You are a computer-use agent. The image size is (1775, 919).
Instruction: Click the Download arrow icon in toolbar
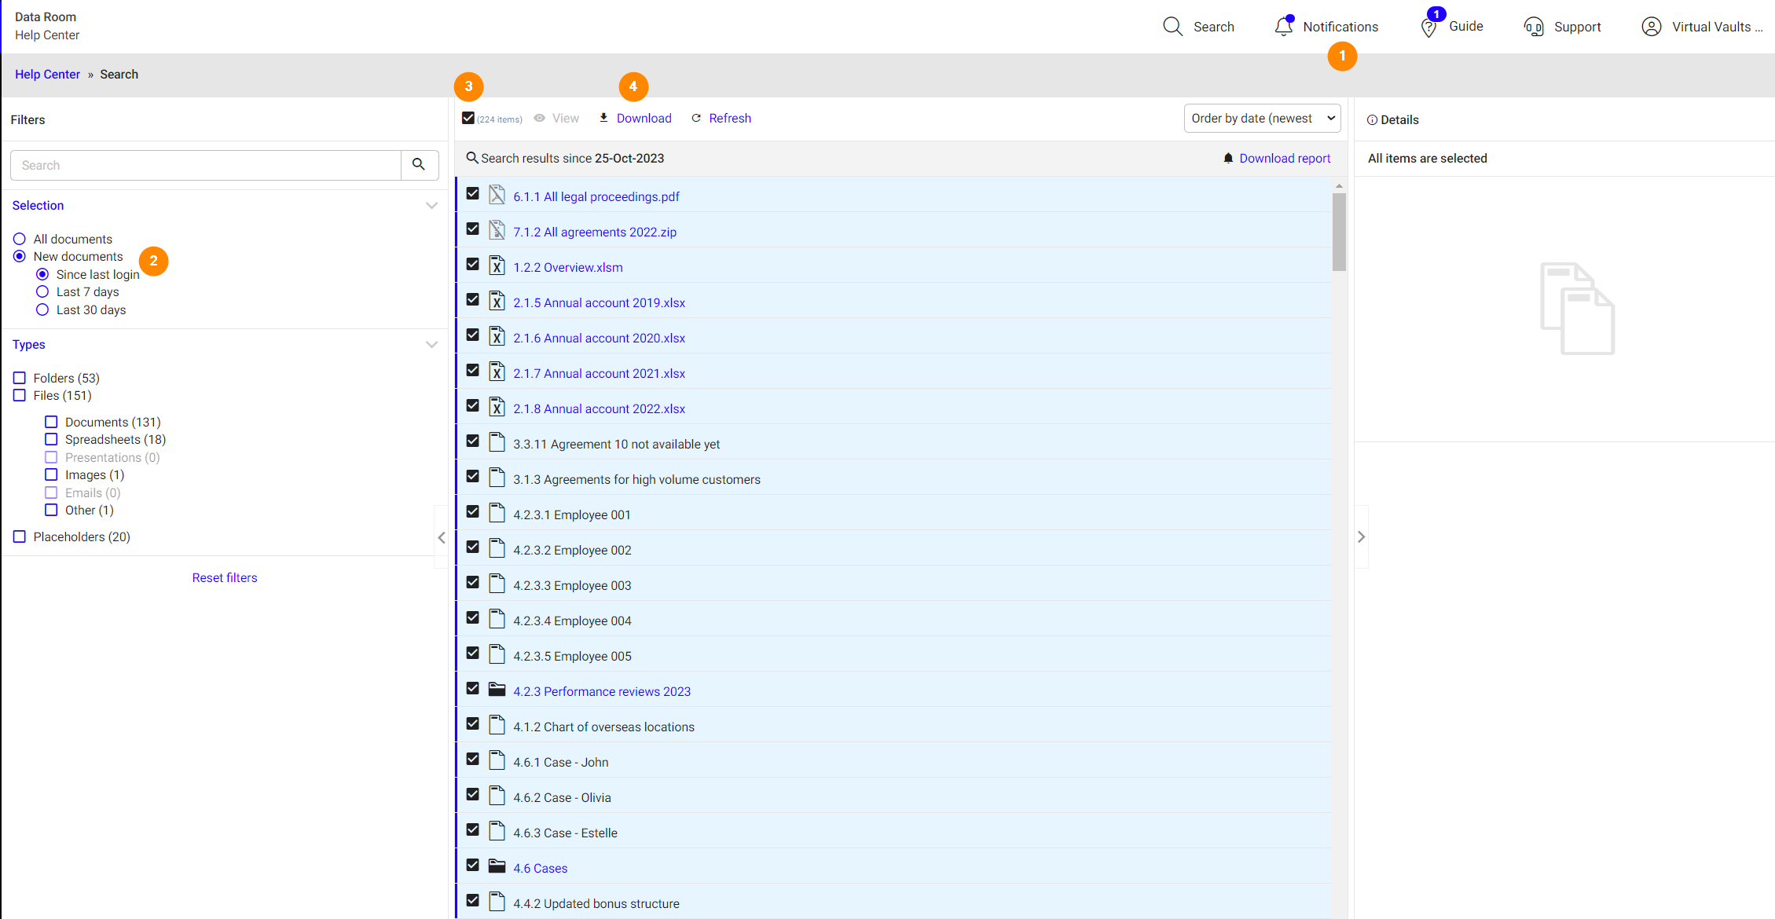click(603, 118)
